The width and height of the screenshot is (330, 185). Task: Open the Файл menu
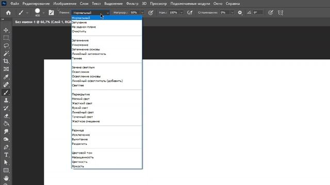14,4
